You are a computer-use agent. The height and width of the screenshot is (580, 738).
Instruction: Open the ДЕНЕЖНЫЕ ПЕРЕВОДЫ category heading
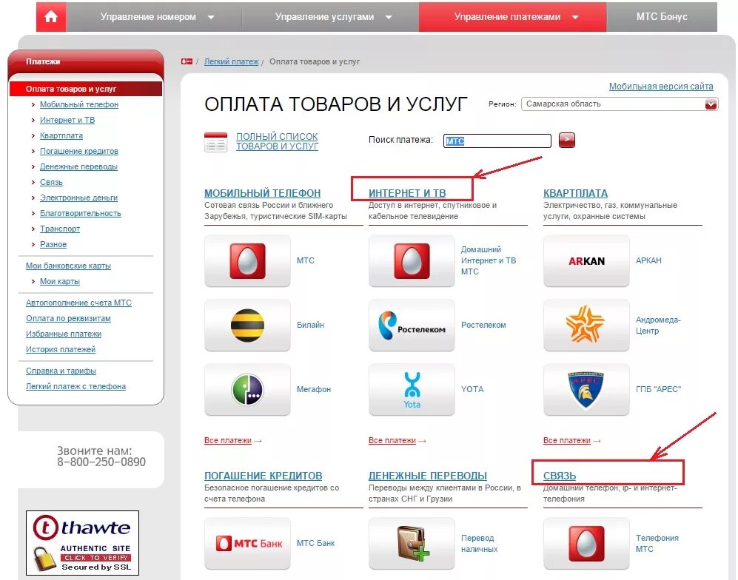tap(427, 476)
